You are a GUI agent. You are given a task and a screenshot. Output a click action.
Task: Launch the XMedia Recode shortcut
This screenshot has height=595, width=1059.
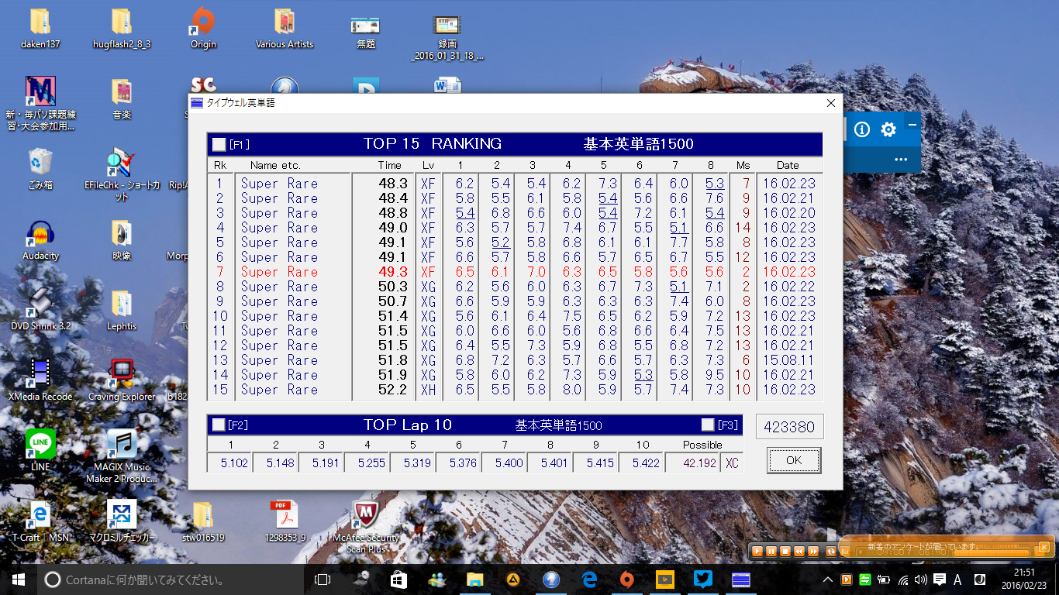pyautogui.click(x=40, y=381)
